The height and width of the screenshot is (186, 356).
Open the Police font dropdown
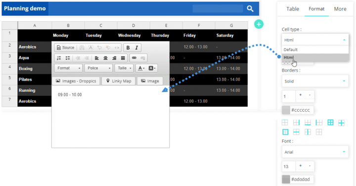point(98,68)
